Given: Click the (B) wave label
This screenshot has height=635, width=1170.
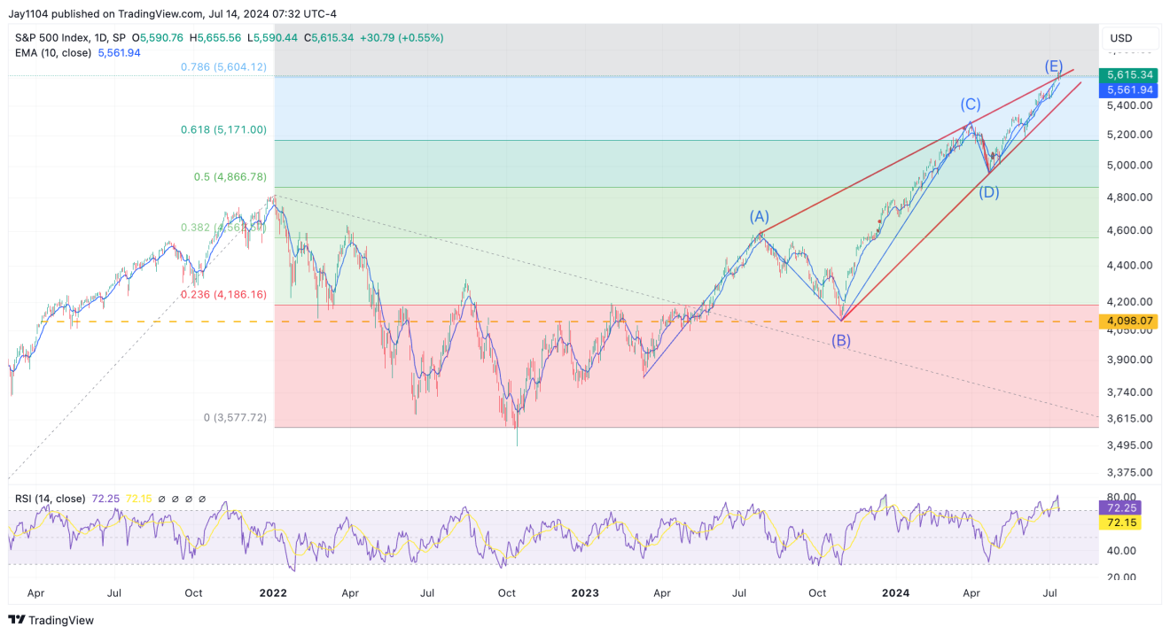Looking at the screenshot, I should pyautogui.click(x=840, y=340).
